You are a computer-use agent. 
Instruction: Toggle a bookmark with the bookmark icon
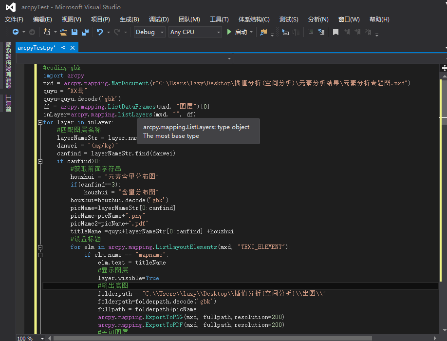coord(336,32)
